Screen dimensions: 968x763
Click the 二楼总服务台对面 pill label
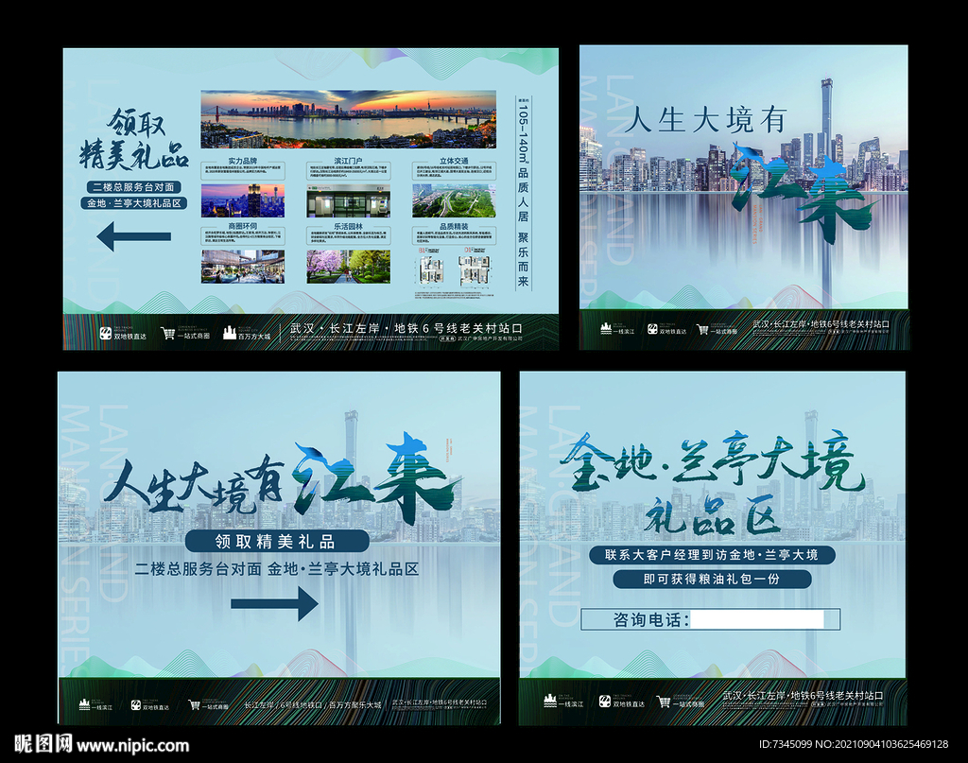[x=133, y=187]
